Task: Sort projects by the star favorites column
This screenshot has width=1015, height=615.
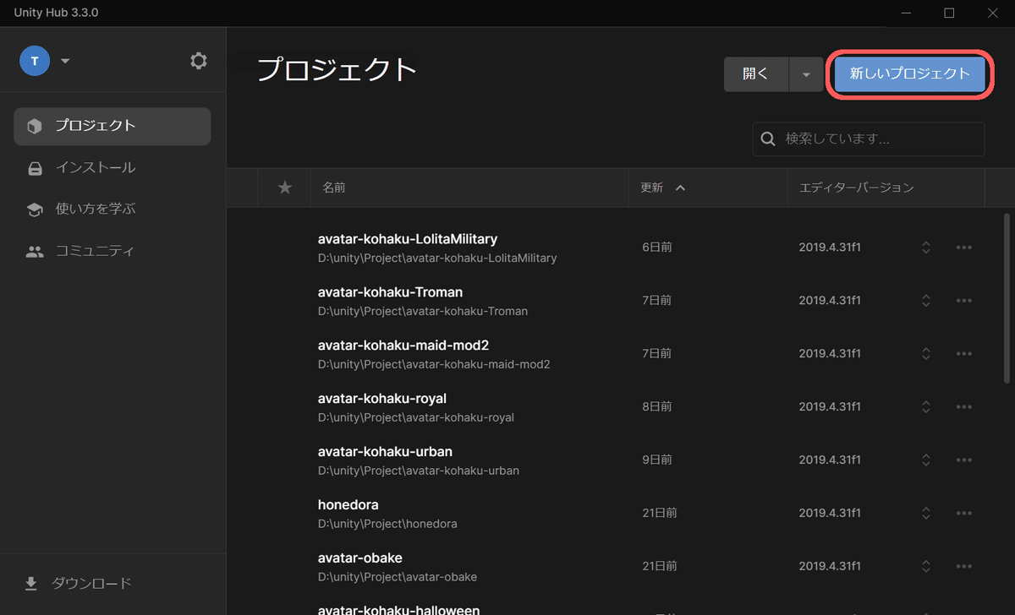Action: pyautogui.click(x=285, y=188)
